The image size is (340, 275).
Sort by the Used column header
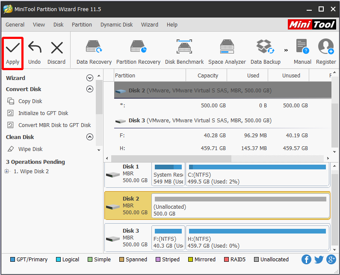click(248, 75)
